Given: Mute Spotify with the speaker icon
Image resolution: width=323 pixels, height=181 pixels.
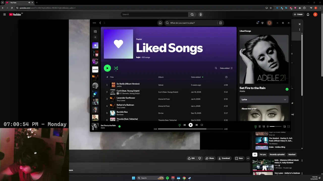Looking at the screenshot, I should tap(268, 126).
